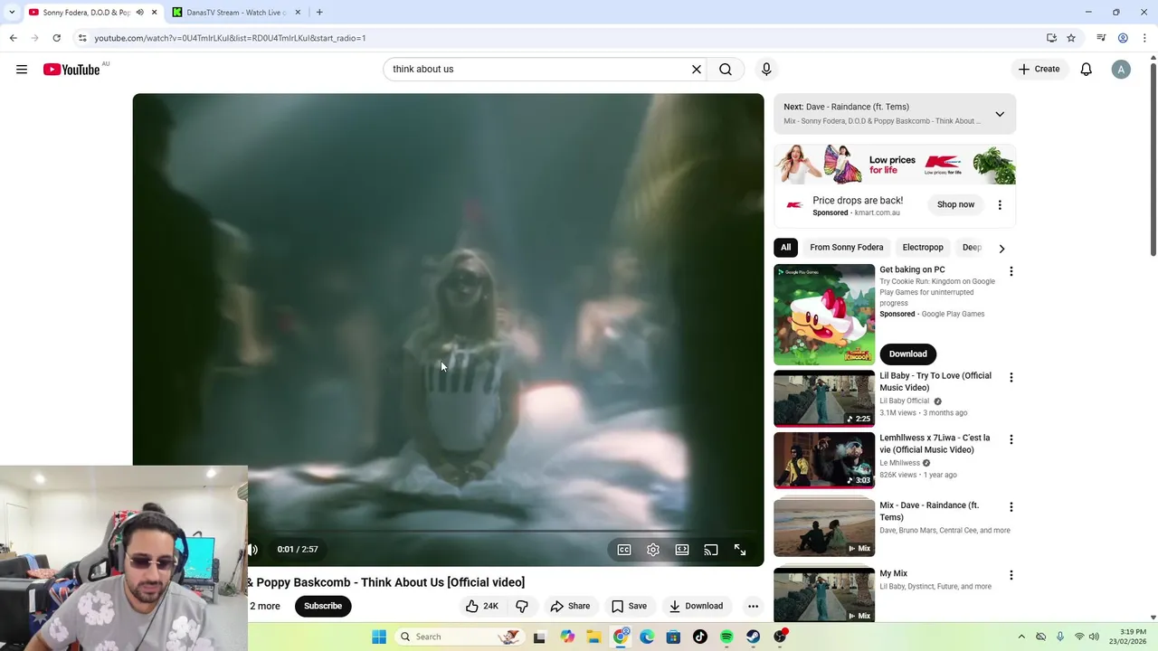This screenshot has height=651, width=1158.
Task: Open options menu for Kmart ad
Action: tap(1000, 205)
